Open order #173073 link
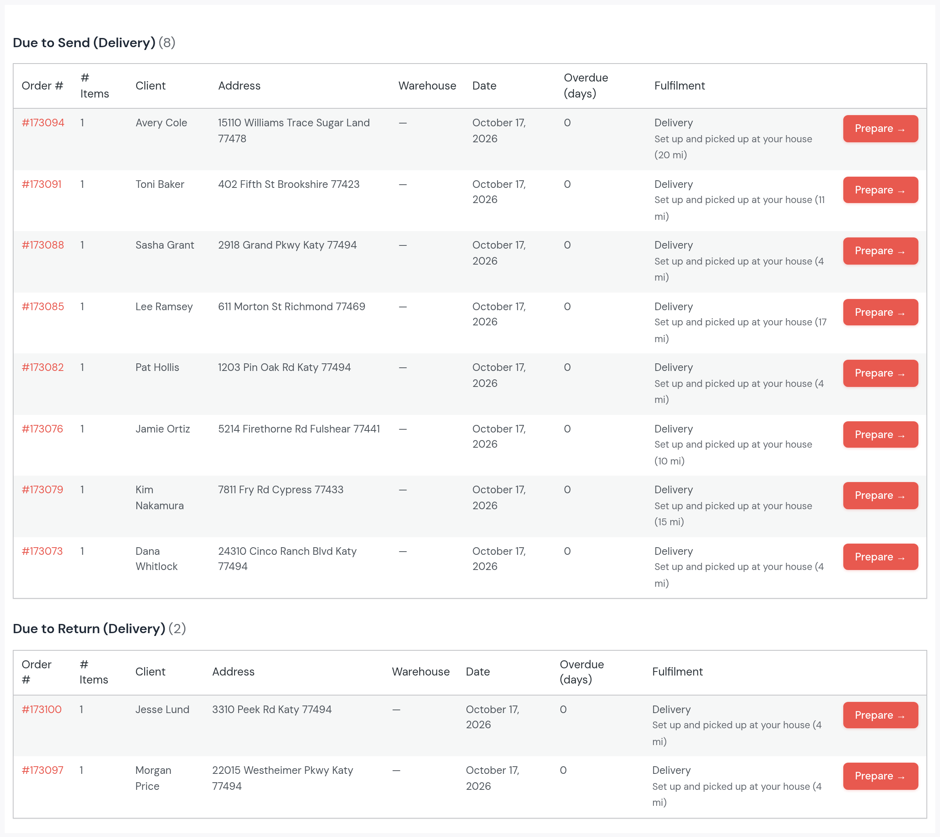The height and width of the screenshot is (837, 940). pos(42,552)
